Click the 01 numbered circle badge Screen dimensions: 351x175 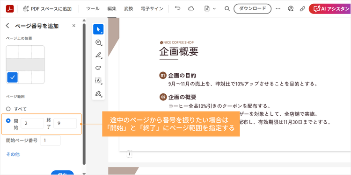click(x=163, y=76)
